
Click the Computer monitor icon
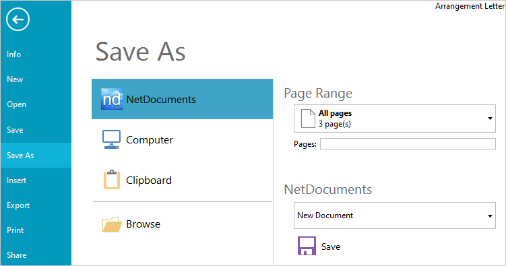[x=111, y=139]
